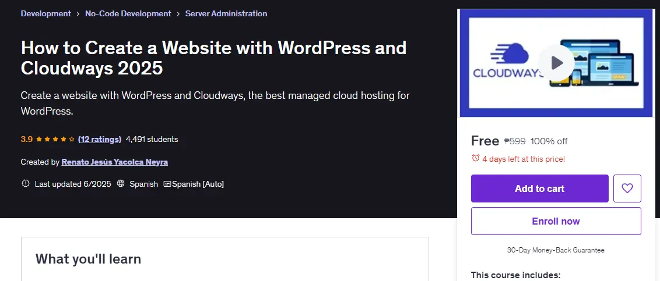This screenshot has height=281, width=660.
Task: Click 4 days left at this price
Action: click(x=524, y=159)
